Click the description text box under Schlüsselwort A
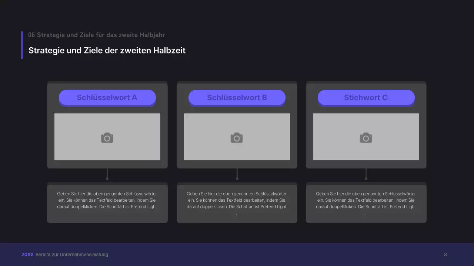Viewport: 474px width, 266px height. coord(107,203)
